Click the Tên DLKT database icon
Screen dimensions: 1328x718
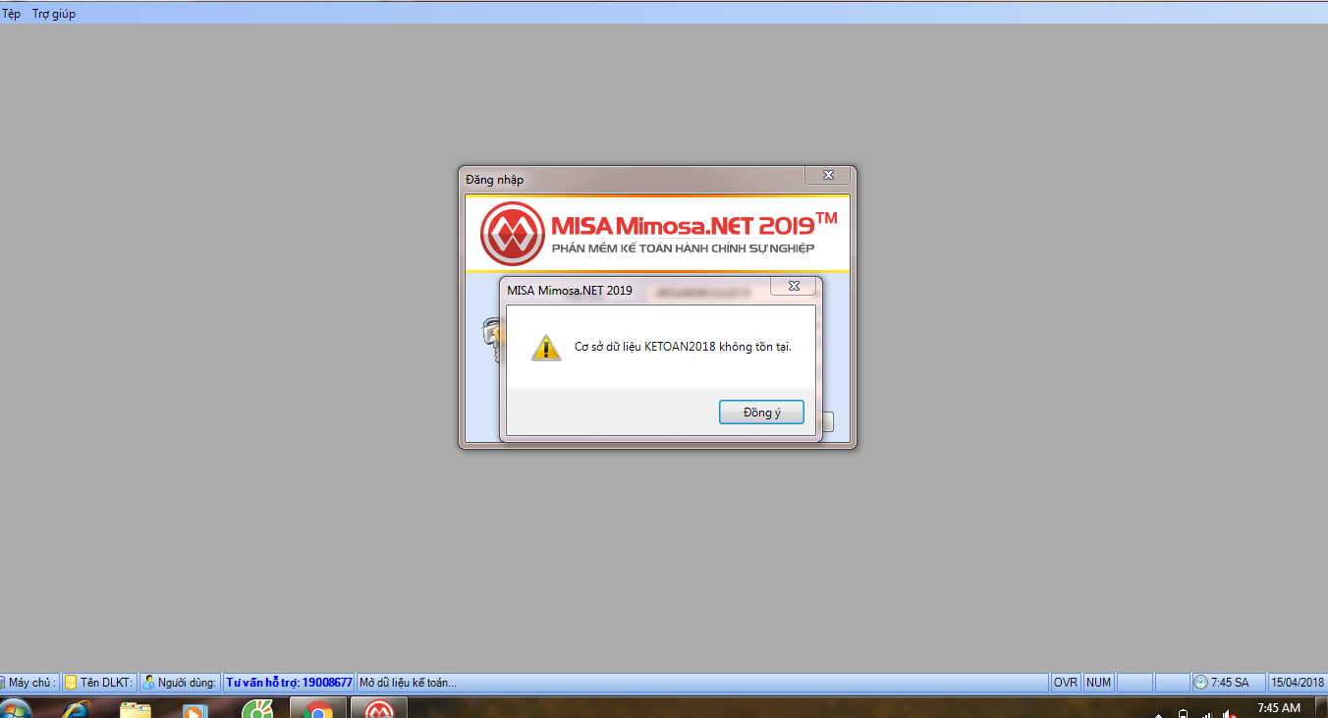(x=71, y=682)
